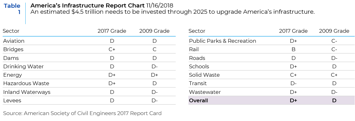Click the Energy sector cell

[x=12, y=75]
